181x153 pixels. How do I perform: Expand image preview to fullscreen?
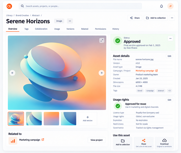coord(102,40)
